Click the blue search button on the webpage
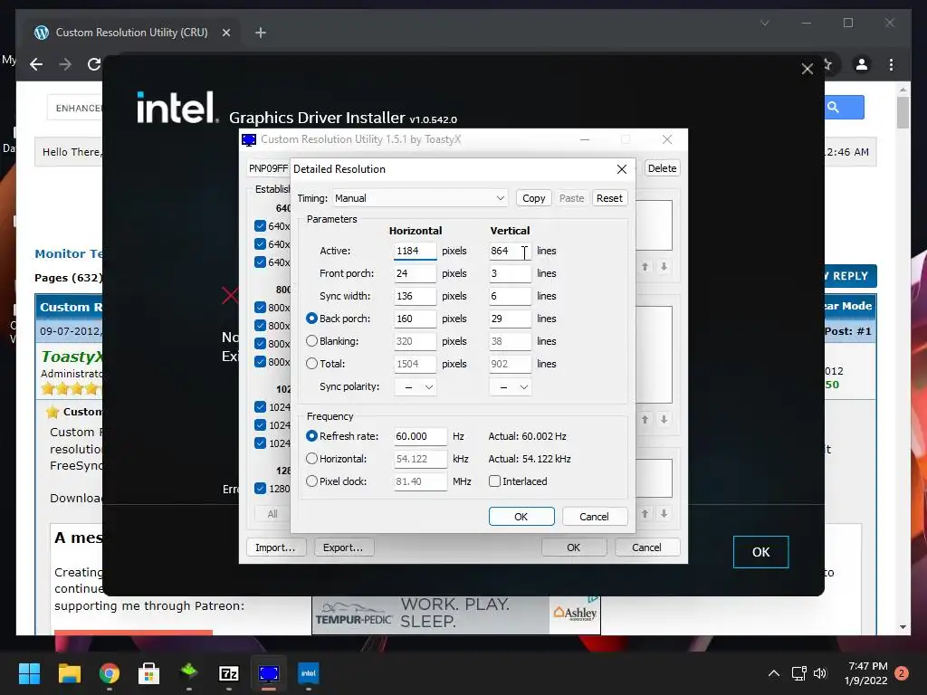The image size is (927, 695). point(844,107)
